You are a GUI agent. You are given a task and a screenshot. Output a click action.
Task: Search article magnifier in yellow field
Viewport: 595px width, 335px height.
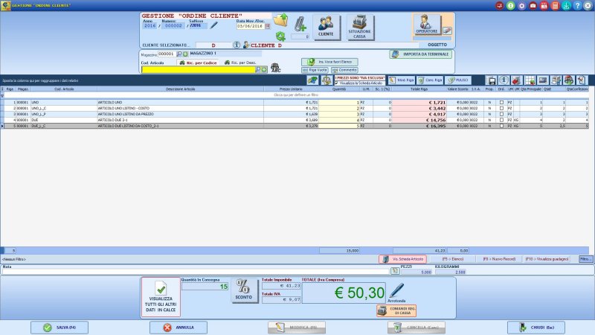coord(258,69)
